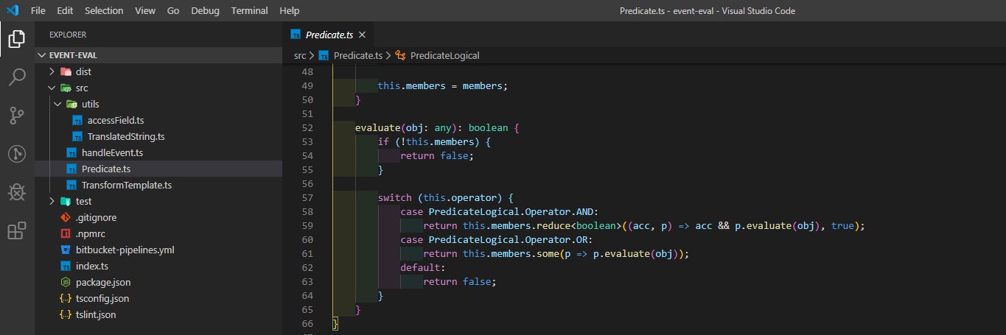
Task: Open the Debug menu
Action: tap(205, 11)
